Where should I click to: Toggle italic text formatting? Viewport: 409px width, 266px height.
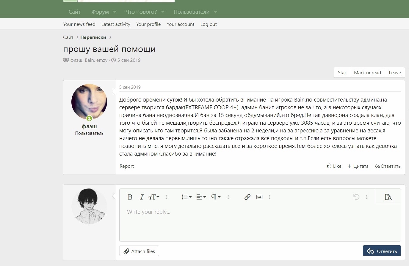click(142, 197)
